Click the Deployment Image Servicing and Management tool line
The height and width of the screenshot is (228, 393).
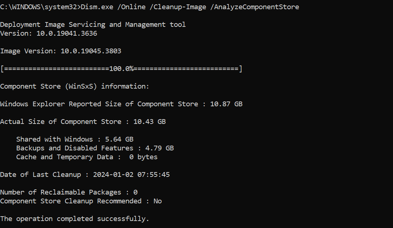click(93, 25)
